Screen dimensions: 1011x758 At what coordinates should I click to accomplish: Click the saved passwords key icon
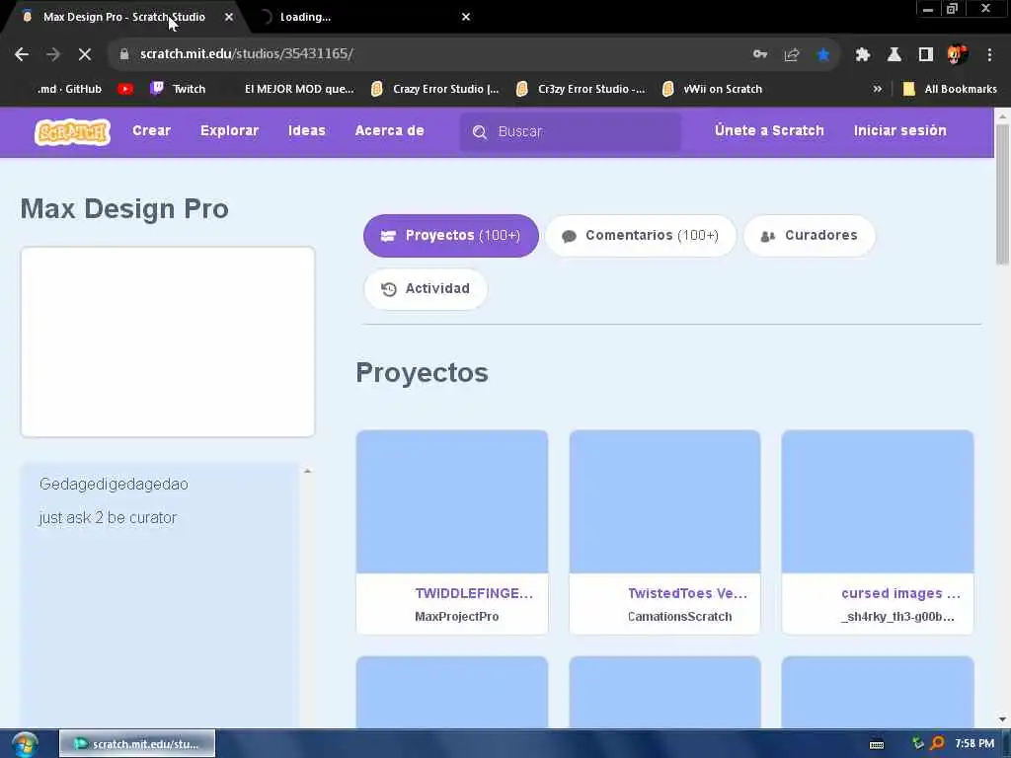tap(760, 54)
